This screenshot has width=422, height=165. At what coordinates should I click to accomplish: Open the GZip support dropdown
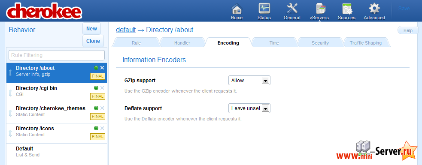click(x=249, y=80)
